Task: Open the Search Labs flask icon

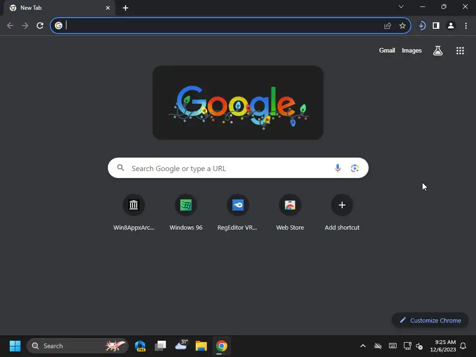Action: pos(438,51)
